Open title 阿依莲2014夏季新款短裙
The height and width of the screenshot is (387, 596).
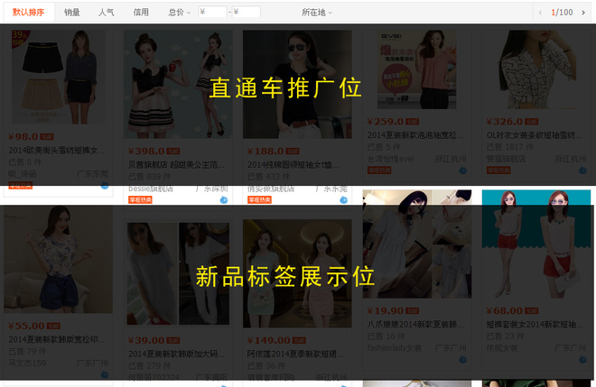click(x=295, y=354)
